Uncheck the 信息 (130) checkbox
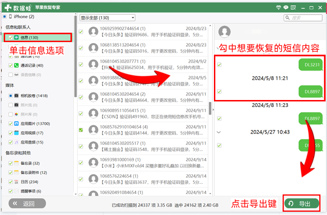This screenshot has height=215, width=327. pos(10,37)
